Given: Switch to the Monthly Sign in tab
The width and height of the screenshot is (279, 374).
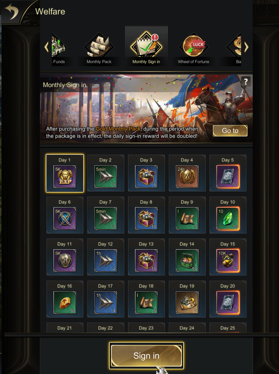Looking at the screenshot, I should click(146, 46).
